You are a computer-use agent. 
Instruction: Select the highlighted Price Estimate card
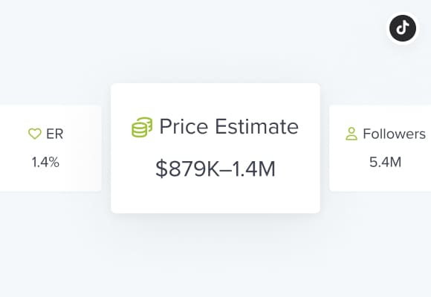click(x=215, y=148)
